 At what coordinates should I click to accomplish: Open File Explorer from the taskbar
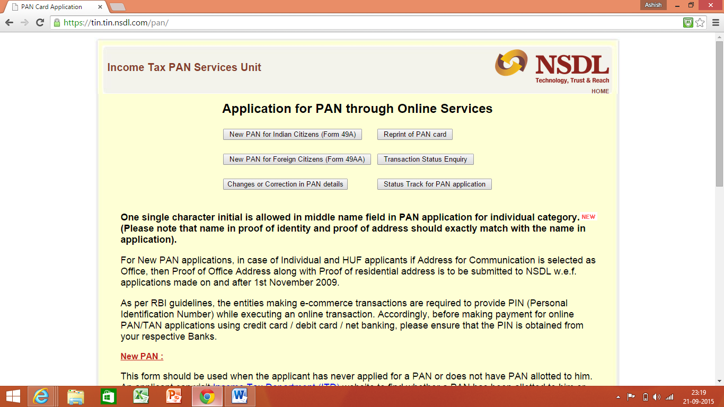click(75, 396)
